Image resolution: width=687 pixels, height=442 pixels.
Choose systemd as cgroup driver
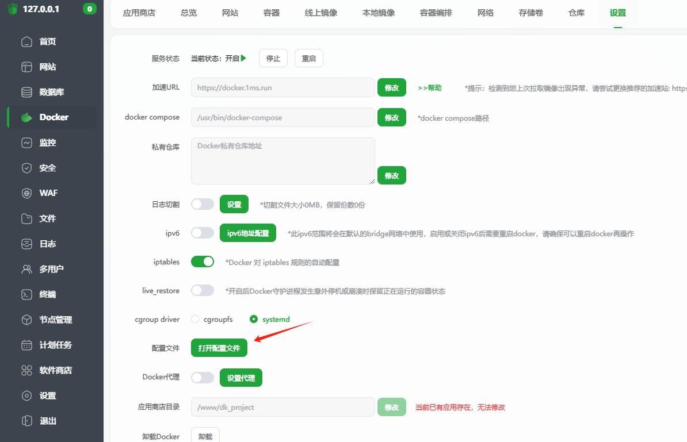253,320
